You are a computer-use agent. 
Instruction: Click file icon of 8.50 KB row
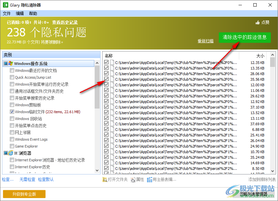112,168
